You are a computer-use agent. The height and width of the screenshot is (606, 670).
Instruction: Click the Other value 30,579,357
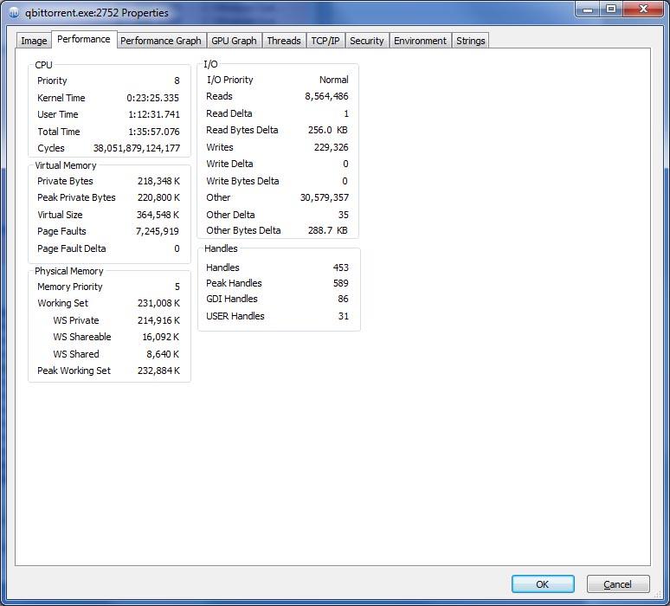[x=325, y=198]
